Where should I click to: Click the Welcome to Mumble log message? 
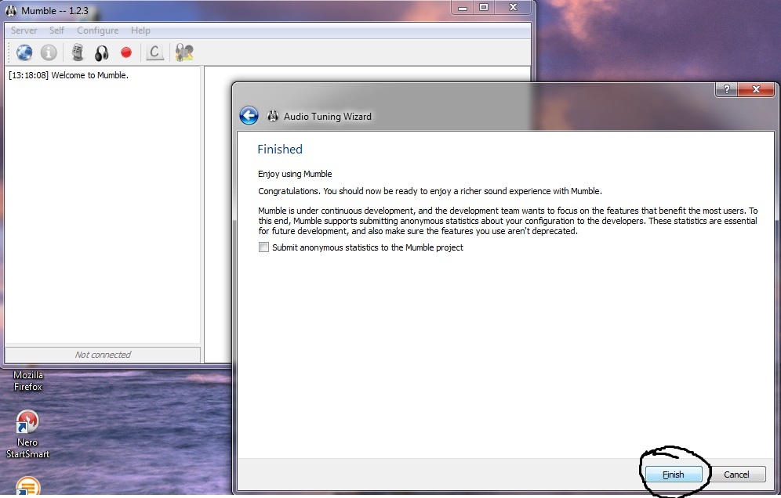[69, 75]
